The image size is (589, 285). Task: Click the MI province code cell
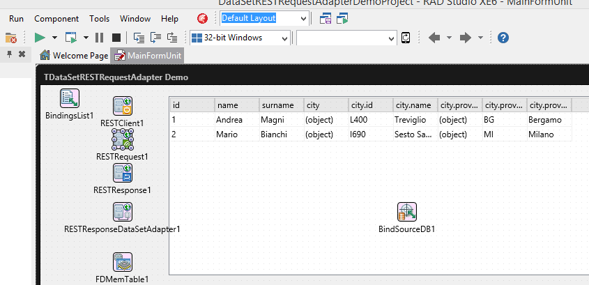point(505,134)
